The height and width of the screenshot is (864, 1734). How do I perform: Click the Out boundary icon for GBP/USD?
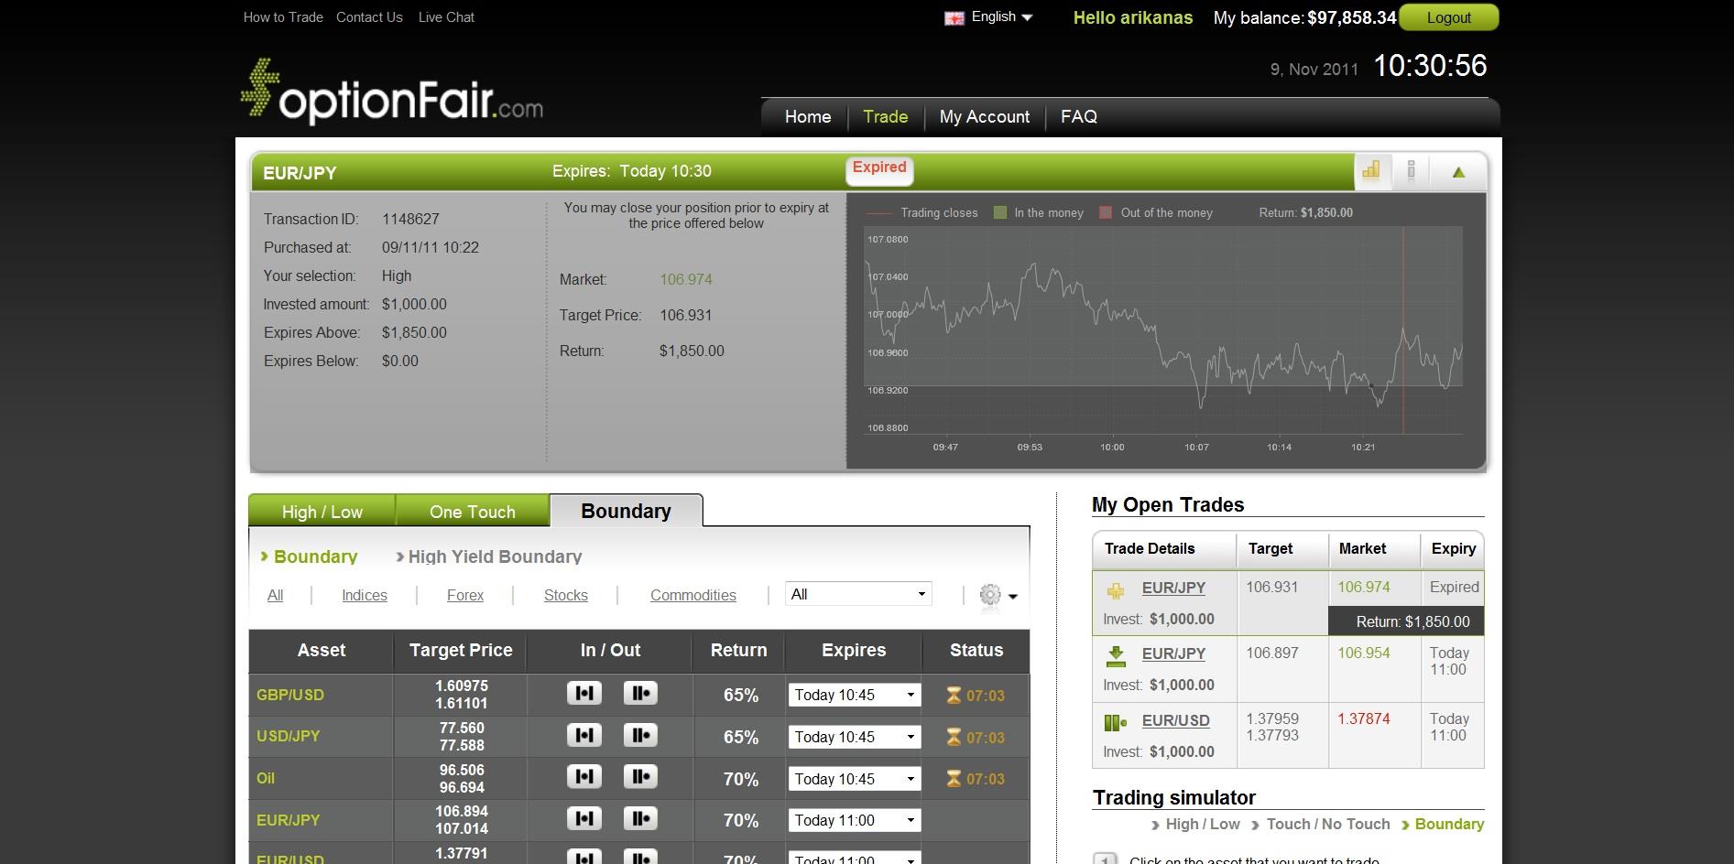click(x=640, y=694)
